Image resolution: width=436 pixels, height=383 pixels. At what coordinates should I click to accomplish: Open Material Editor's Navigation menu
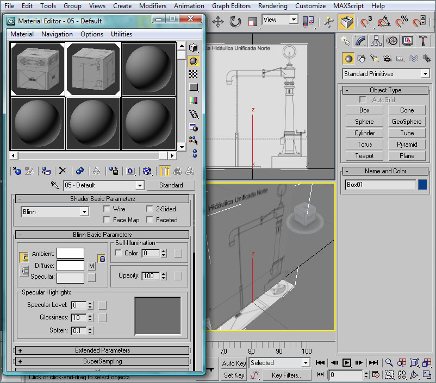(x=57, y=34)
